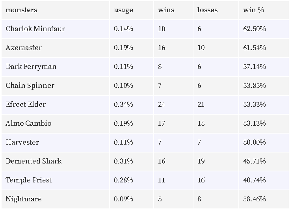Click the 38.46% win rate cell
Image resolution: width=290 pixels, height=210 pixels.
click(254, 199)
